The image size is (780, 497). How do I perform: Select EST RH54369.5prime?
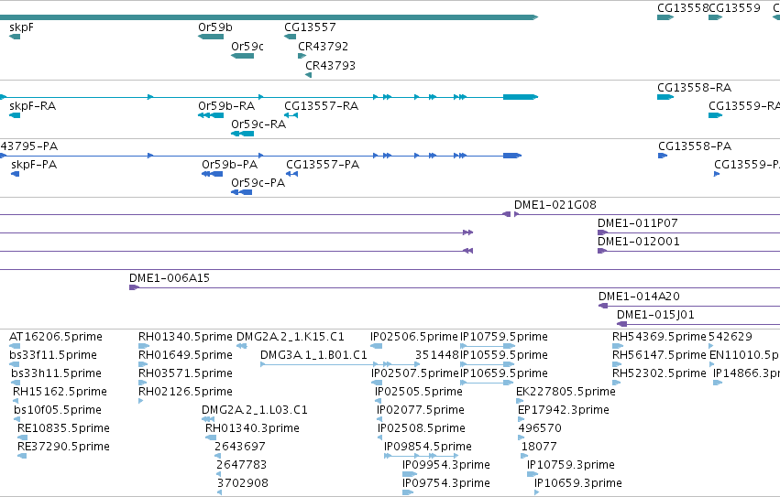(x=618, y=346)
